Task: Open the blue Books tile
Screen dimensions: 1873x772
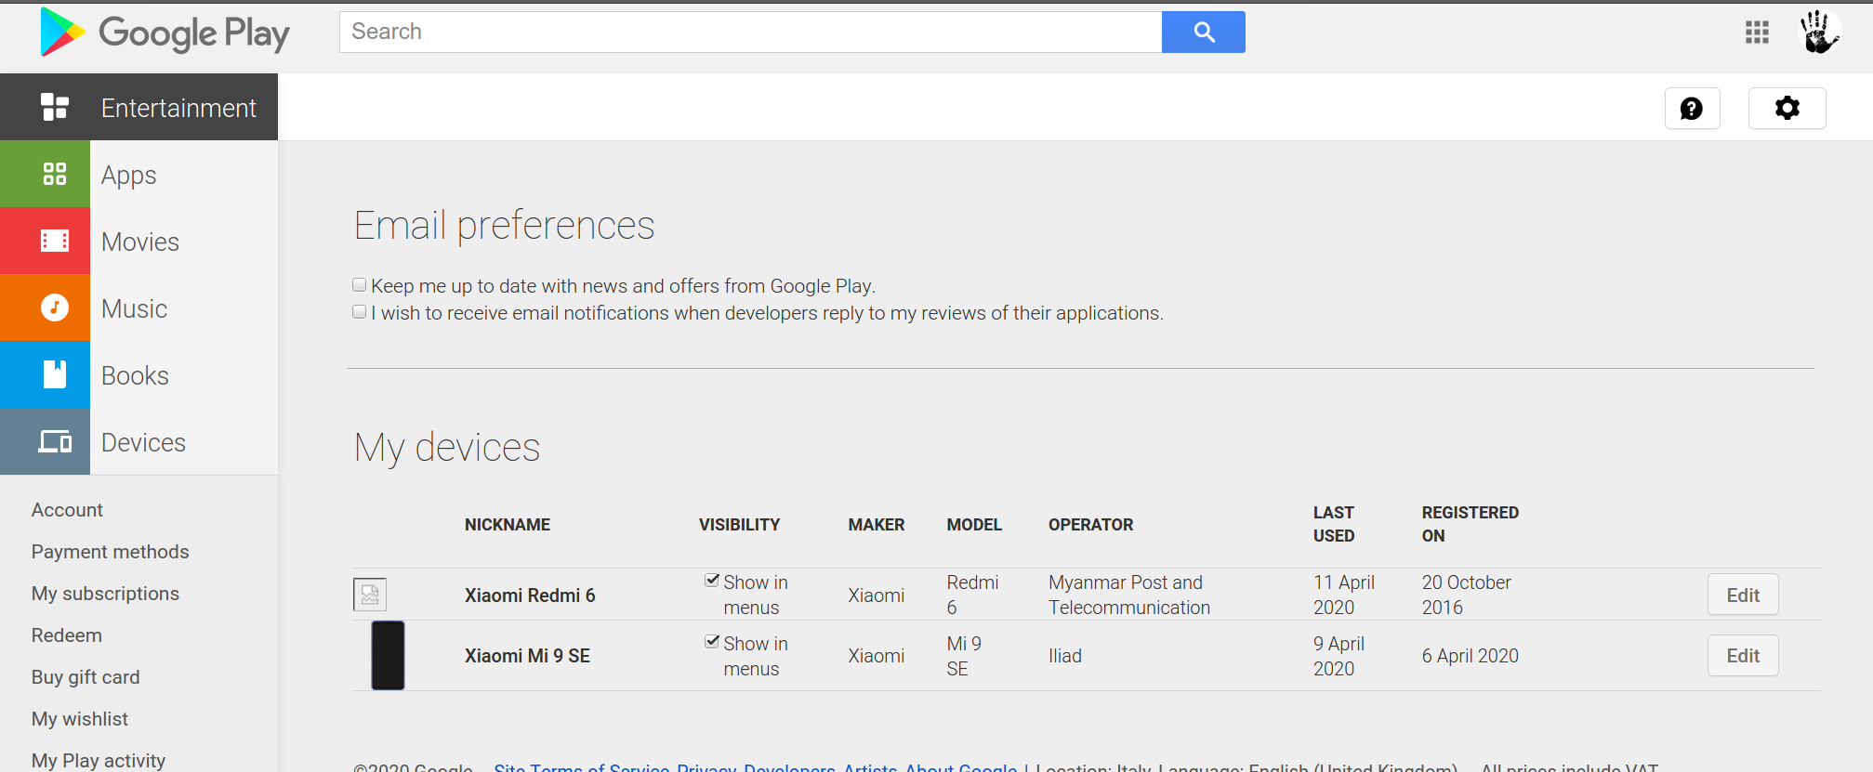Action: [x=46, y=374]
